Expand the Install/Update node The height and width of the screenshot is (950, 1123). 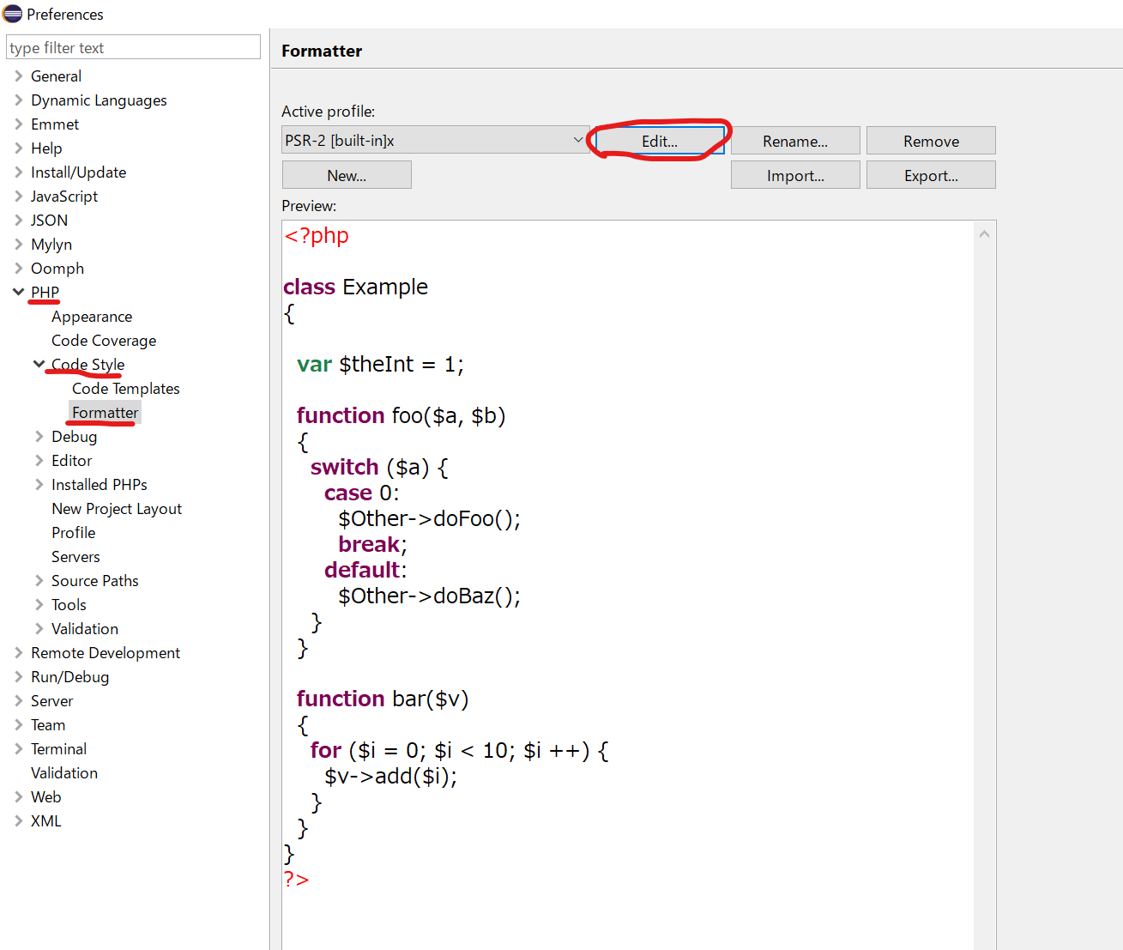click(18, 172)
